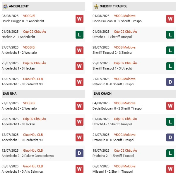Click L badge for Sheriff Tiraspol 2-3 Zimbru

(170, 51)
